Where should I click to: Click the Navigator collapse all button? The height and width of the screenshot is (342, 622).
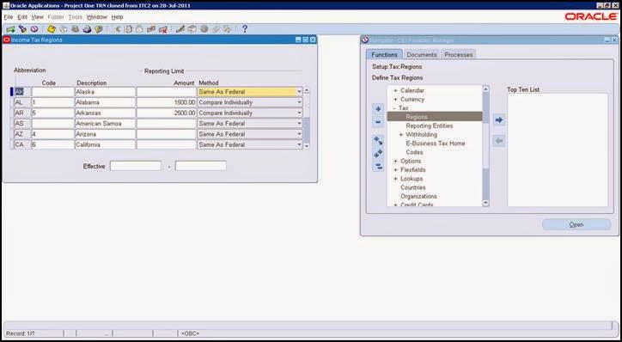click(378, 166)
